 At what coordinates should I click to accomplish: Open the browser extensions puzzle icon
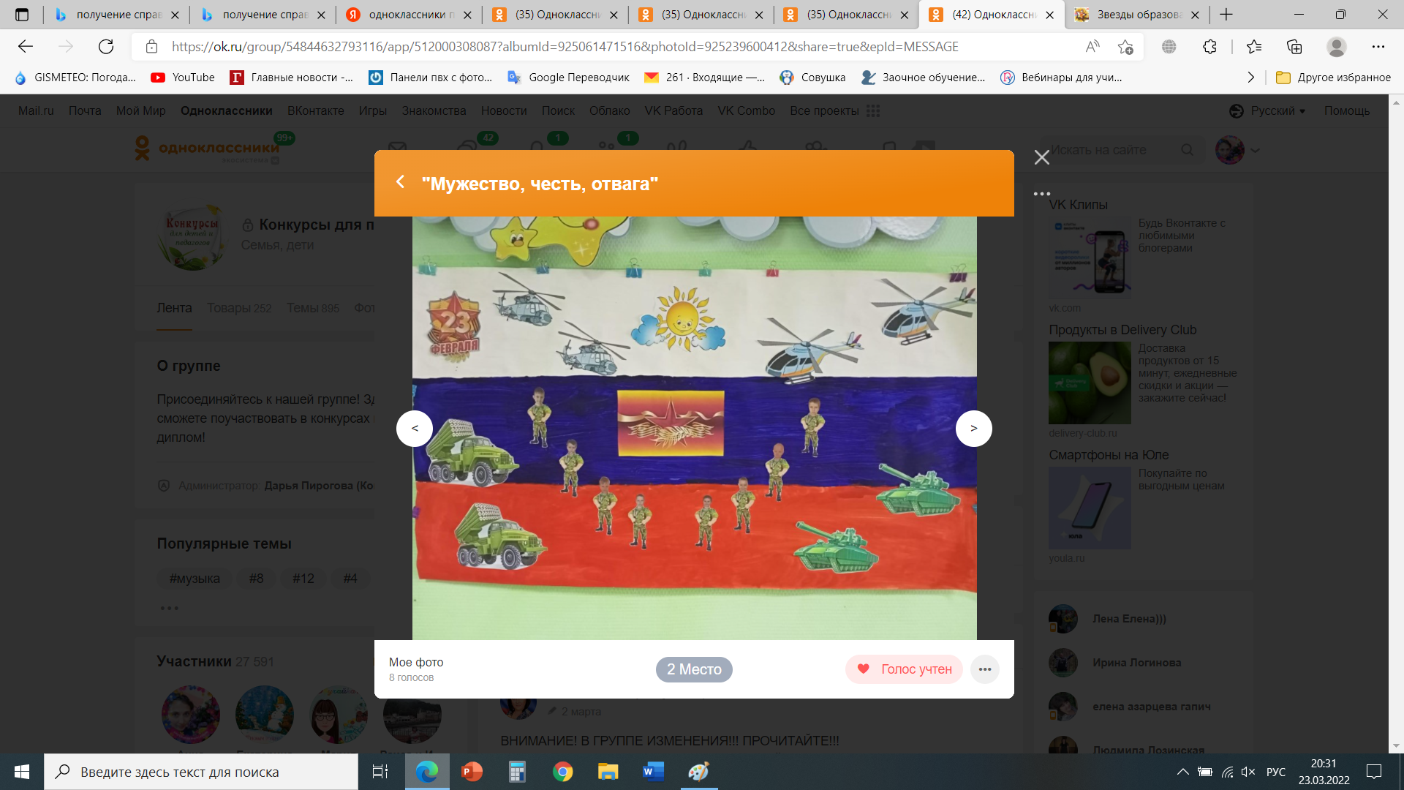point(1209,47)
